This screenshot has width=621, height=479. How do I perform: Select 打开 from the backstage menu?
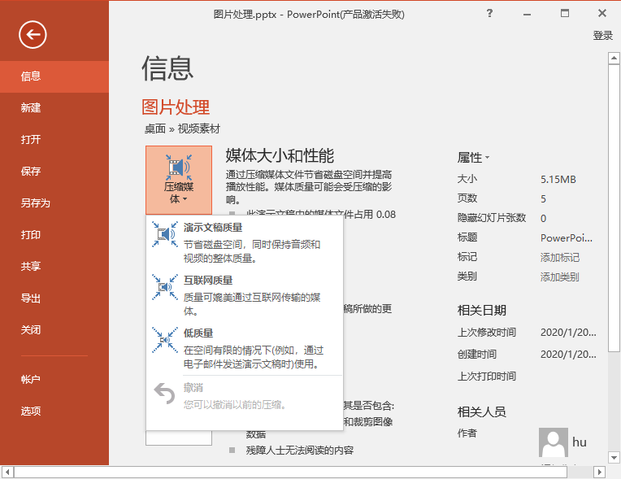[54, 139]
